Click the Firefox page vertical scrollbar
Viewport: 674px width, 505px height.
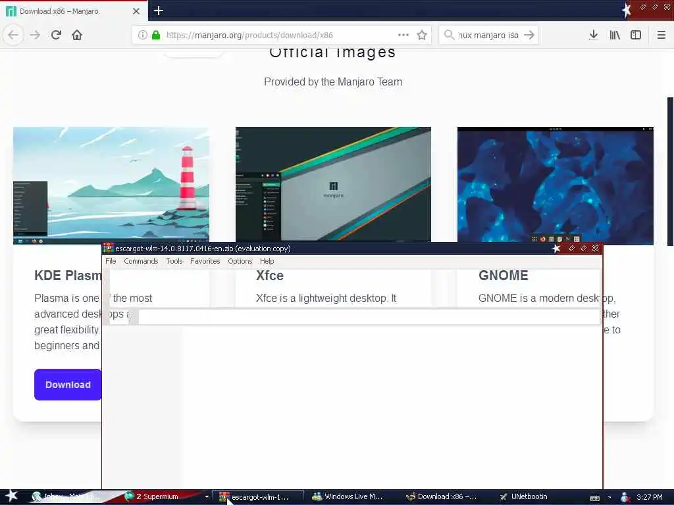[669, 172]
